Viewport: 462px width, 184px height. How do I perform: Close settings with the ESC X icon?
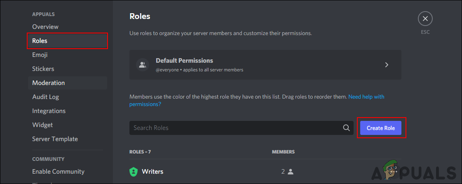(x=425, y=19)
